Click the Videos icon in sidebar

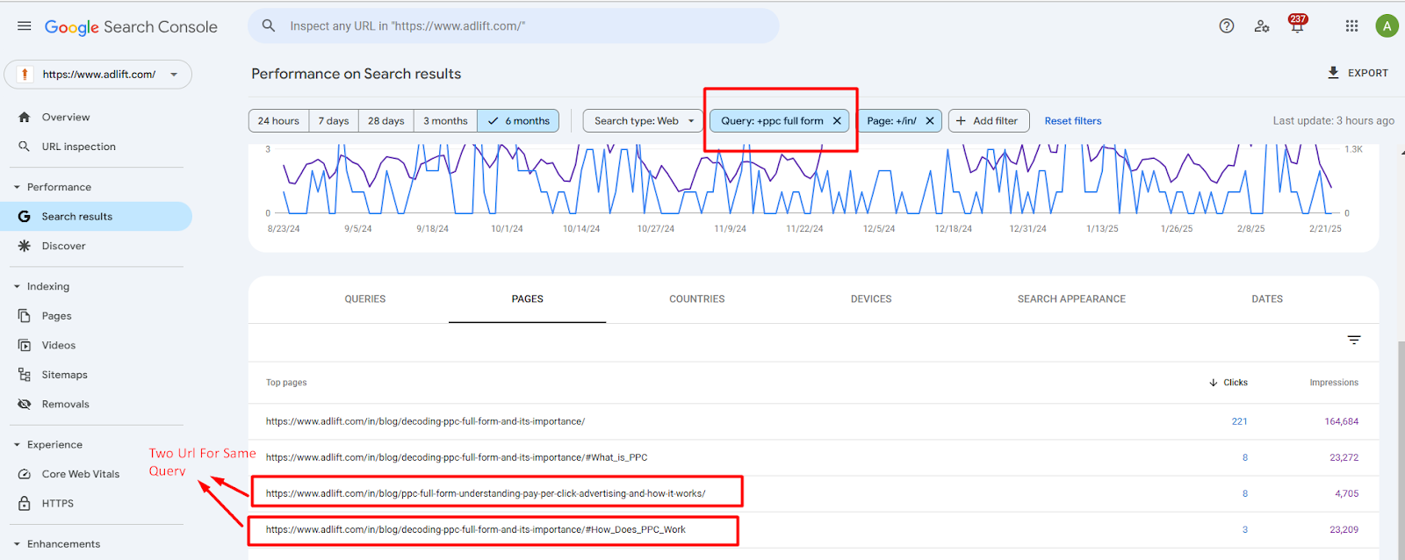pyautogui.click(x=24, y=345)
